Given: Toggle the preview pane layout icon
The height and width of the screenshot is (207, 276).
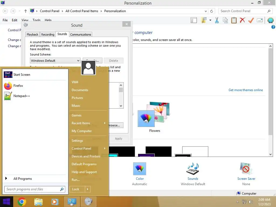Looking at the screenshot, I should (194, 20).
